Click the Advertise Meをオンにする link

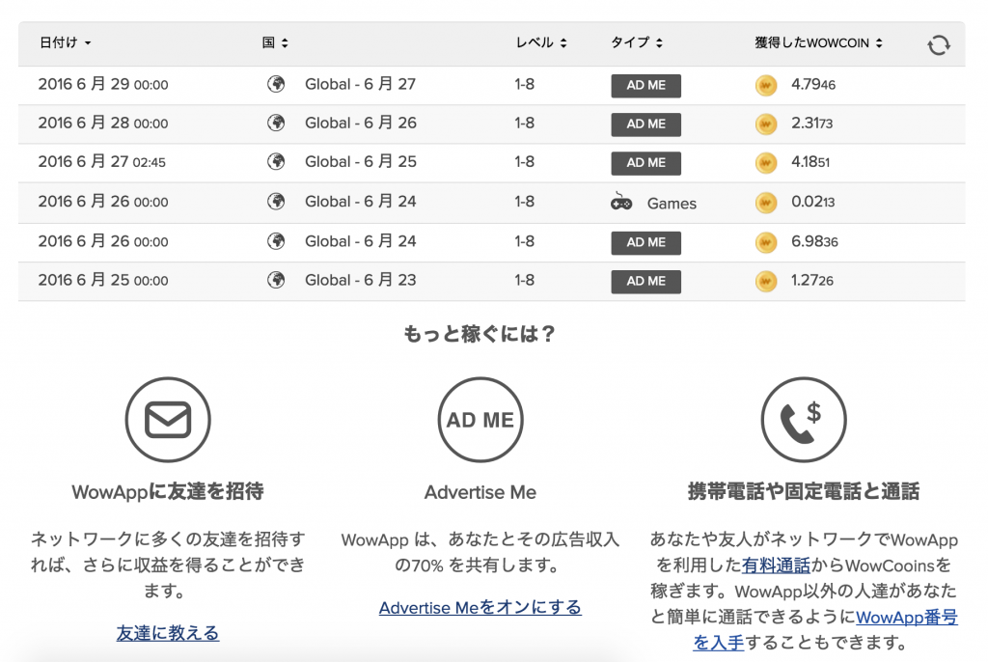click(x=480, y=607)
